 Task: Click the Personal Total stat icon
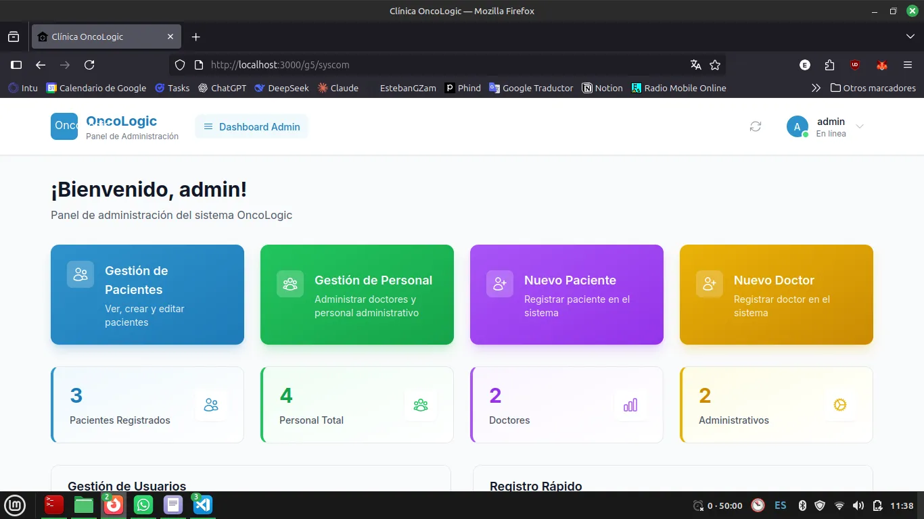tap(421, 405)
